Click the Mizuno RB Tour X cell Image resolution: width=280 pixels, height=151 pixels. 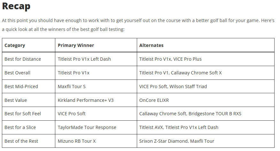click(96, 141)
